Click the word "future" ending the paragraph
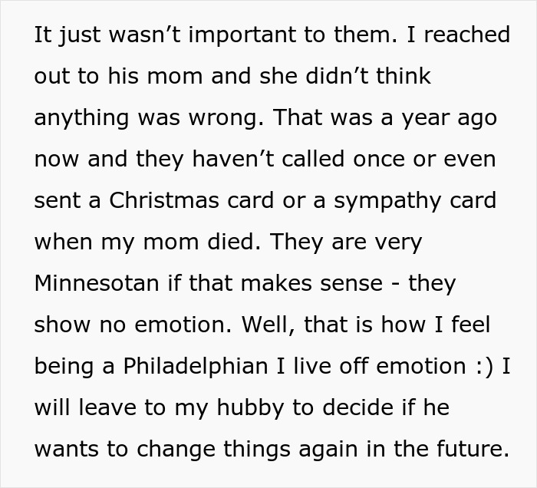The width and height of the screenshot is (537, 488). [x=474, y=448]
